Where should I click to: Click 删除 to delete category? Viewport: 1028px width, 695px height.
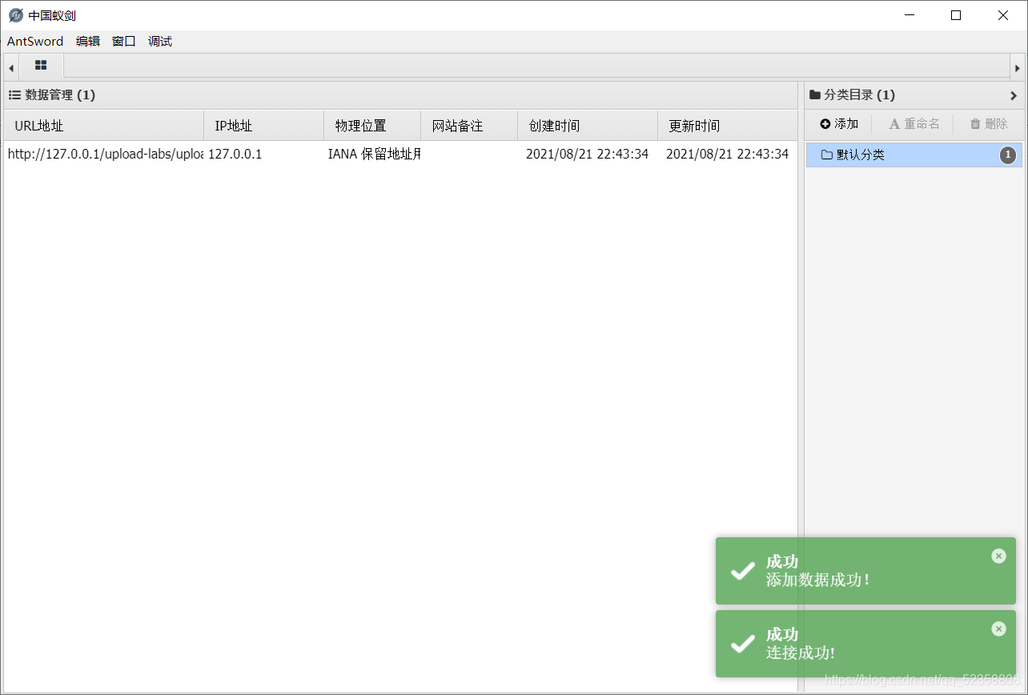[x=989, y=124]
